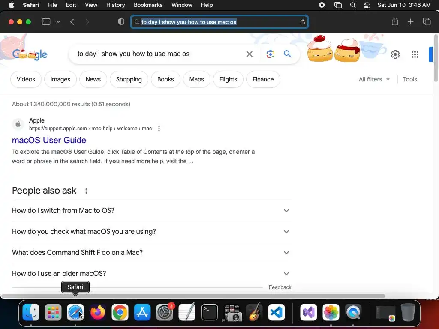This screenshot has height=329, width=439.
Task: Open the Window menu
Action: pos(182,5)
